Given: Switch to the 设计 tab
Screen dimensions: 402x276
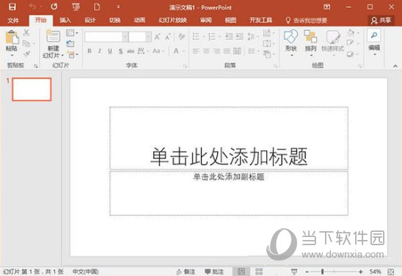Looking at the screenshot, I should point(90,21).
